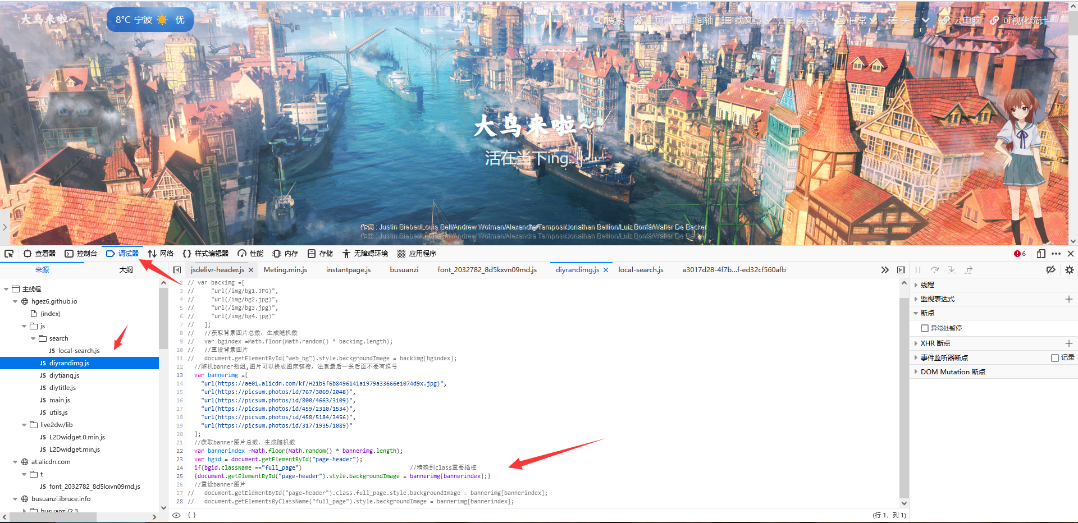Open the Style Editor (样式编辑器) panel
Image resolution: width=1078 pixels, height=523 pixels.
[x=205, y=254]
